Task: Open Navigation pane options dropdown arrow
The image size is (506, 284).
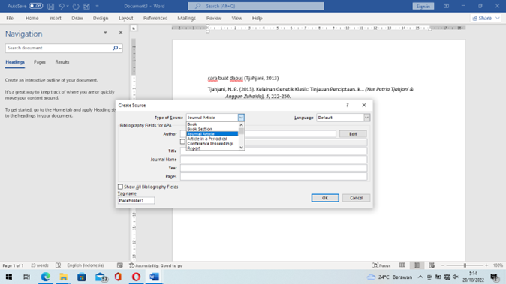Action: (105, 33)
